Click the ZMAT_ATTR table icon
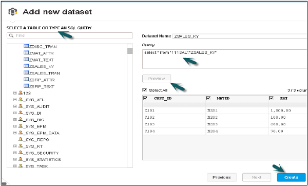Screen dimensions: 308x186 [x=26, y=53]
